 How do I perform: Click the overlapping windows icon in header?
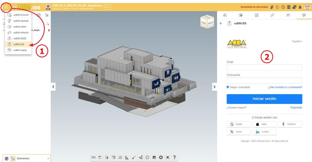tap(294, 7)
